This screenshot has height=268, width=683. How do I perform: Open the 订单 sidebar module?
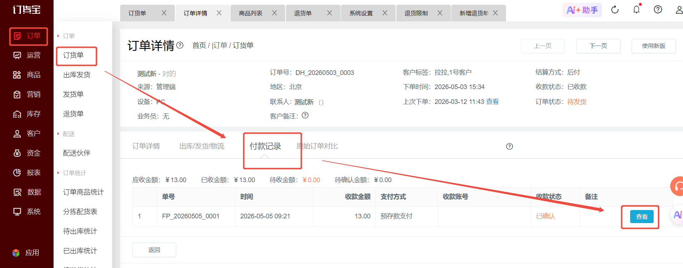click(27, 36)
